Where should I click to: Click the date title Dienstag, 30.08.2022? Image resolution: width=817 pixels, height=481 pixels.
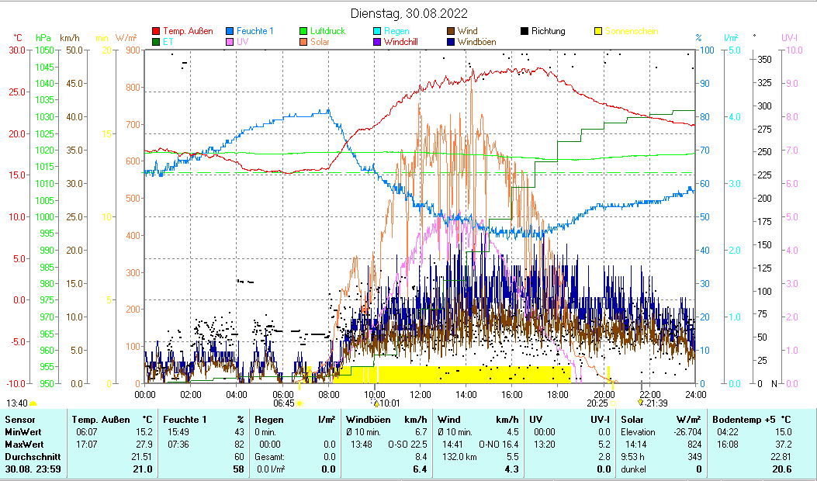click(408, 13)
